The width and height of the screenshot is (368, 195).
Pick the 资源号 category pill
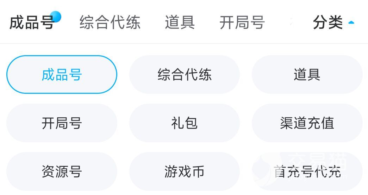[x=62, y=171]
